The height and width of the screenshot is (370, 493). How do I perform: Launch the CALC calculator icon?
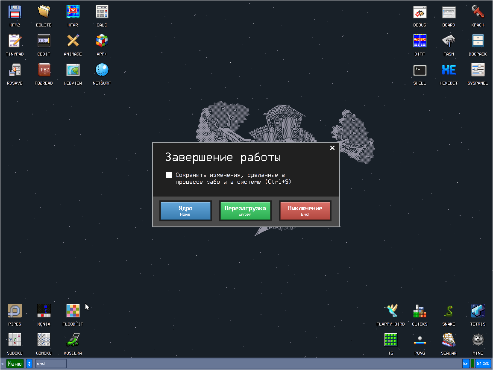102,12
